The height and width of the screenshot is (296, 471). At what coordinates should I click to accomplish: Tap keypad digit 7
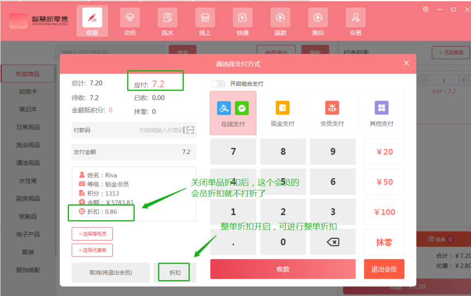pyautogui.click(x=233, y=151)
